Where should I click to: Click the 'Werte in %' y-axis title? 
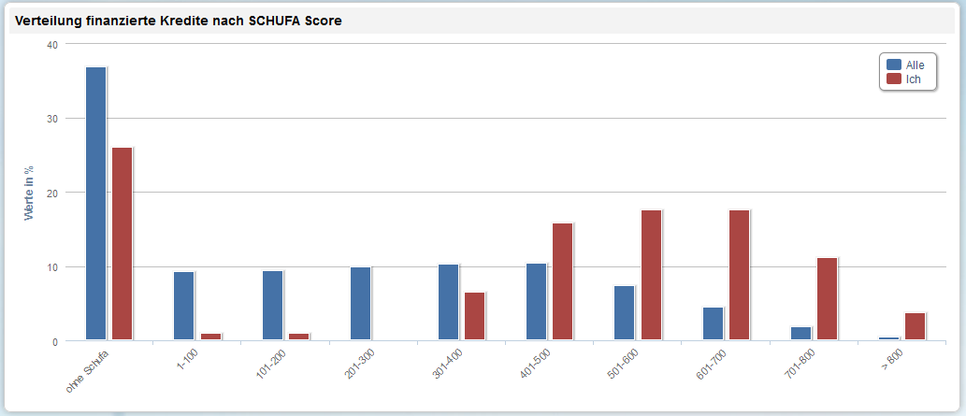pyautogui.click(x=28, y=194)
